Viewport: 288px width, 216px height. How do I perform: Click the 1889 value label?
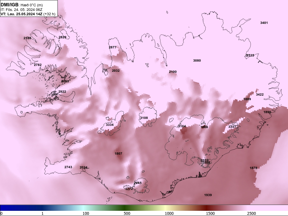tap(247, 99)
